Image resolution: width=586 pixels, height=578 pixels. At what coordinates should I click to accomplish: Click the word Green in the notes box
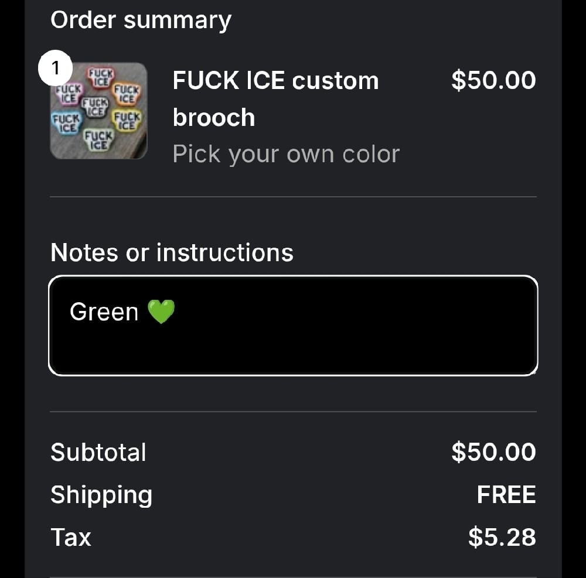tap(104, 312)
